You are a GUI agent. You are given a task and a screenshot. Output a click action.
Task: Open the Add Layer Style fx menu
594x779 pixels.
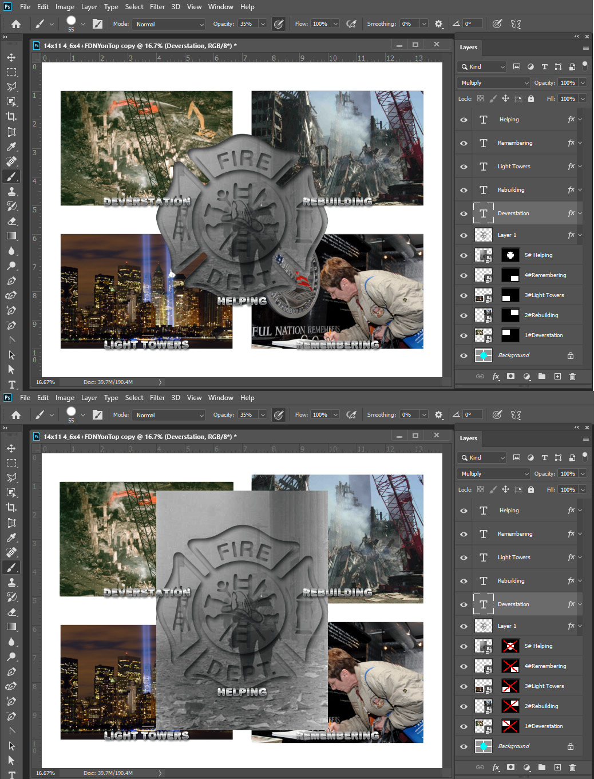pyautogui.click(x=496, y=376)
